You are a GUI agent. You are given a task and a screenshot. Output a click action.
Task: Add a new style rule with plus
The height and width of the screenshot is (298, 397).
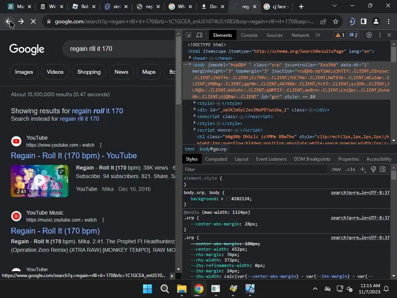click(x=363, y=169)
